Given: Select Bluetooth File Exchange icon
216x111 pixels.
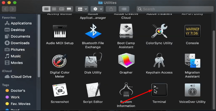Looking at the screenshot, I should pos(93,31).
